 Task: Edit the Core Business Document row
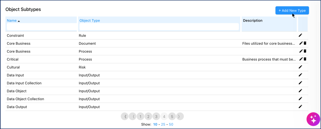[x=301, y=43]
